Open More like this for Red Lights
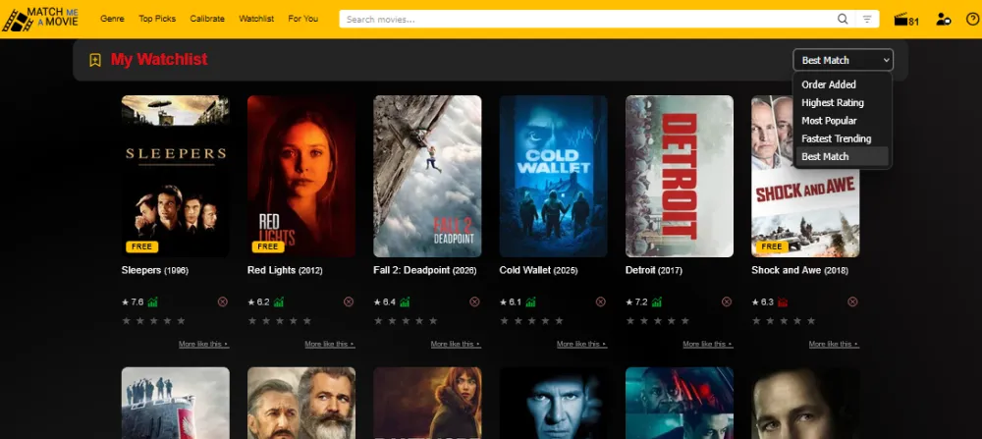 pos(330,344)
